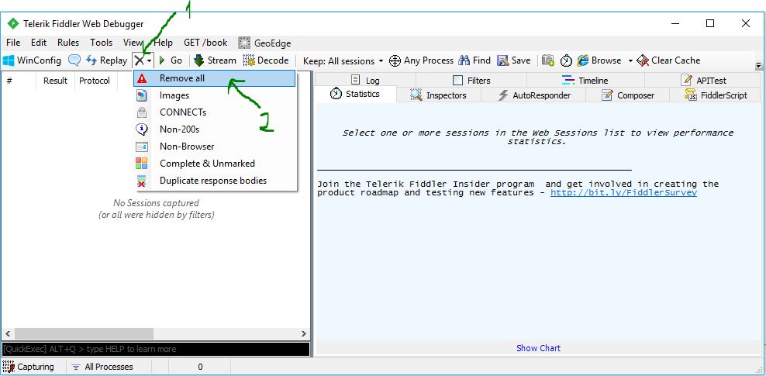Open Keep: All sessions dropdown
This screenshot has height=376, width=766.
(x=343, y=61)
